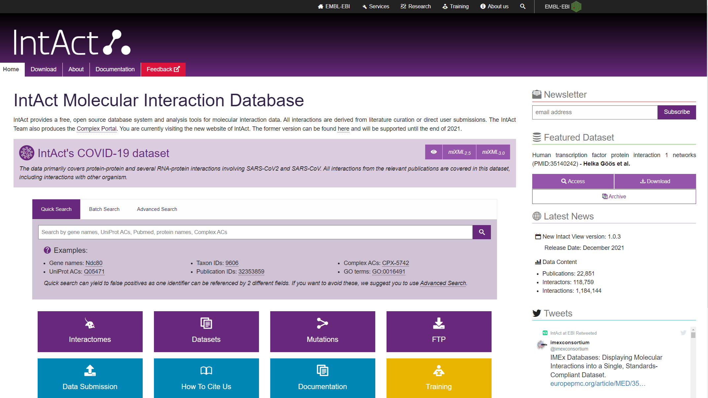
Task: Open the Mutations tile
Action: (322, 331)
